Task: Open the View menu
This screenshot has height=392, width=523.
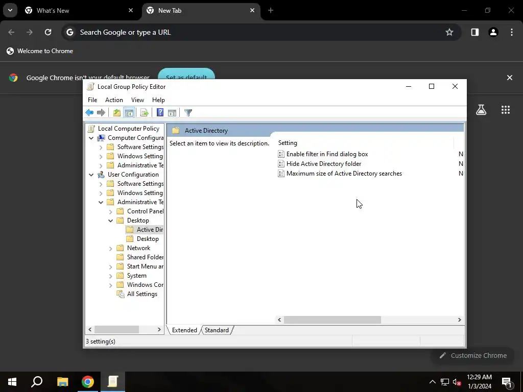Action: tap(137, 100)
